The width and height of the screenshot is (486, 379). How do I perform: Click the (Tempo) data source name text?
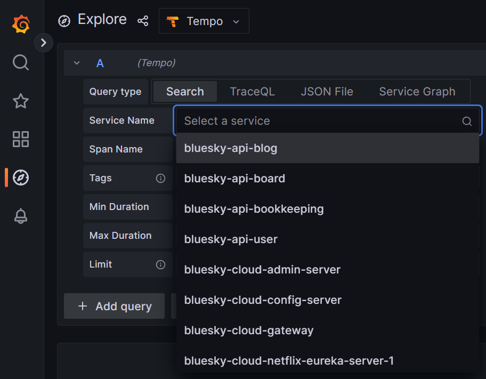[157, 63]
